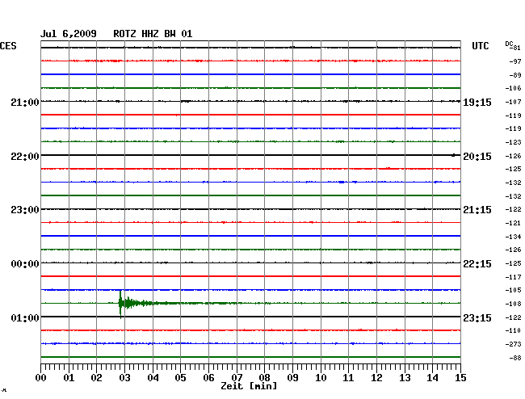Click the DC offset value "-106"
The width and height of the screenshot is (525, 399).
tap(513, 88)
